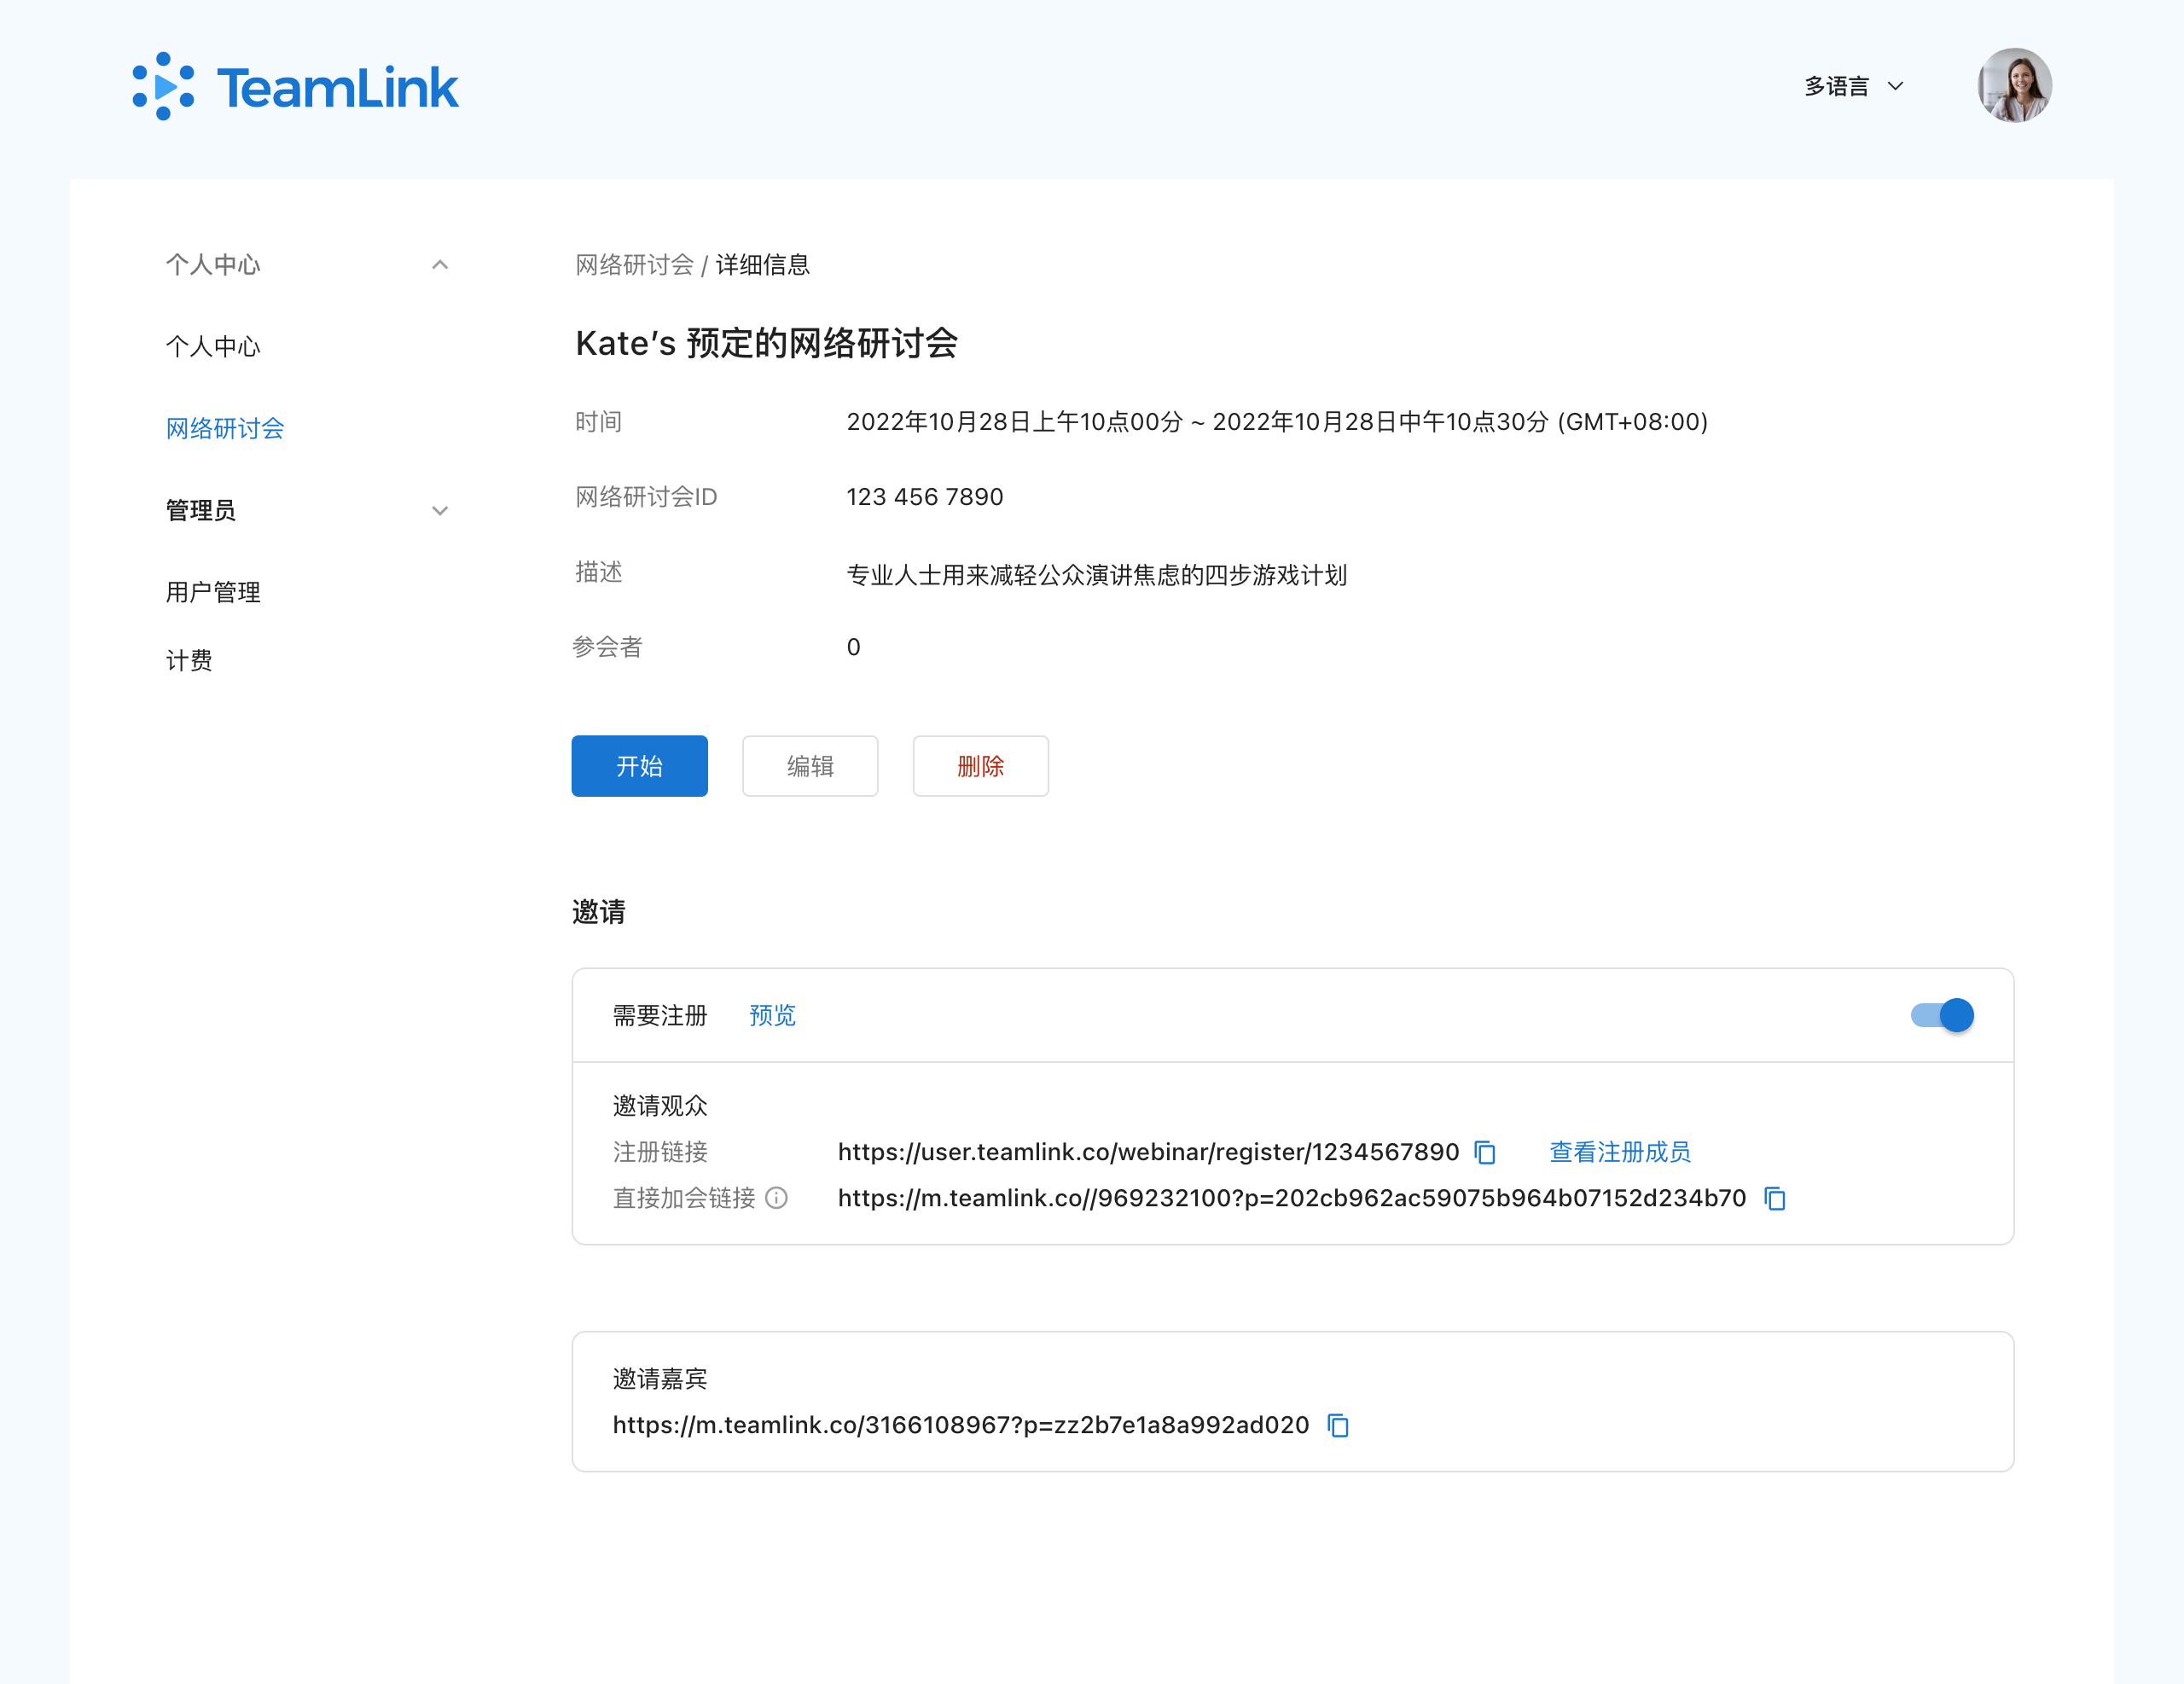Screen dimensions: 2184x1684
Task: Click the 编辑 edit button
Action: [x=810, y=767]
